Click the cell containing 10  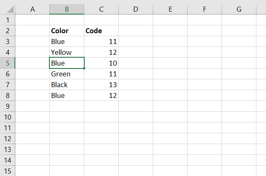101,63
